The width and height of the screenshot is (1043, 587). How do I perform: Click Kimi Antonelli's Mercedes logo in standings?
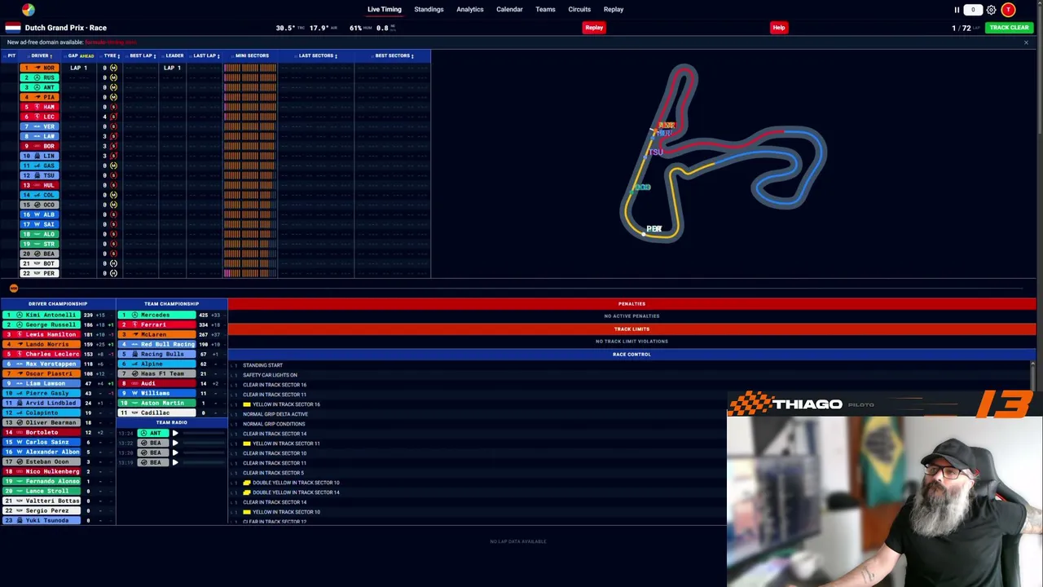pyautogui.click(x=20, y=315)
